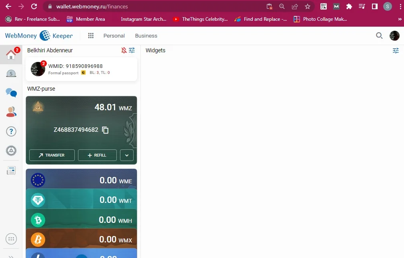Viewport: 404px width, 258px height.
Task: Toggle muted notifications bell icon
Action: pos(124,50)
